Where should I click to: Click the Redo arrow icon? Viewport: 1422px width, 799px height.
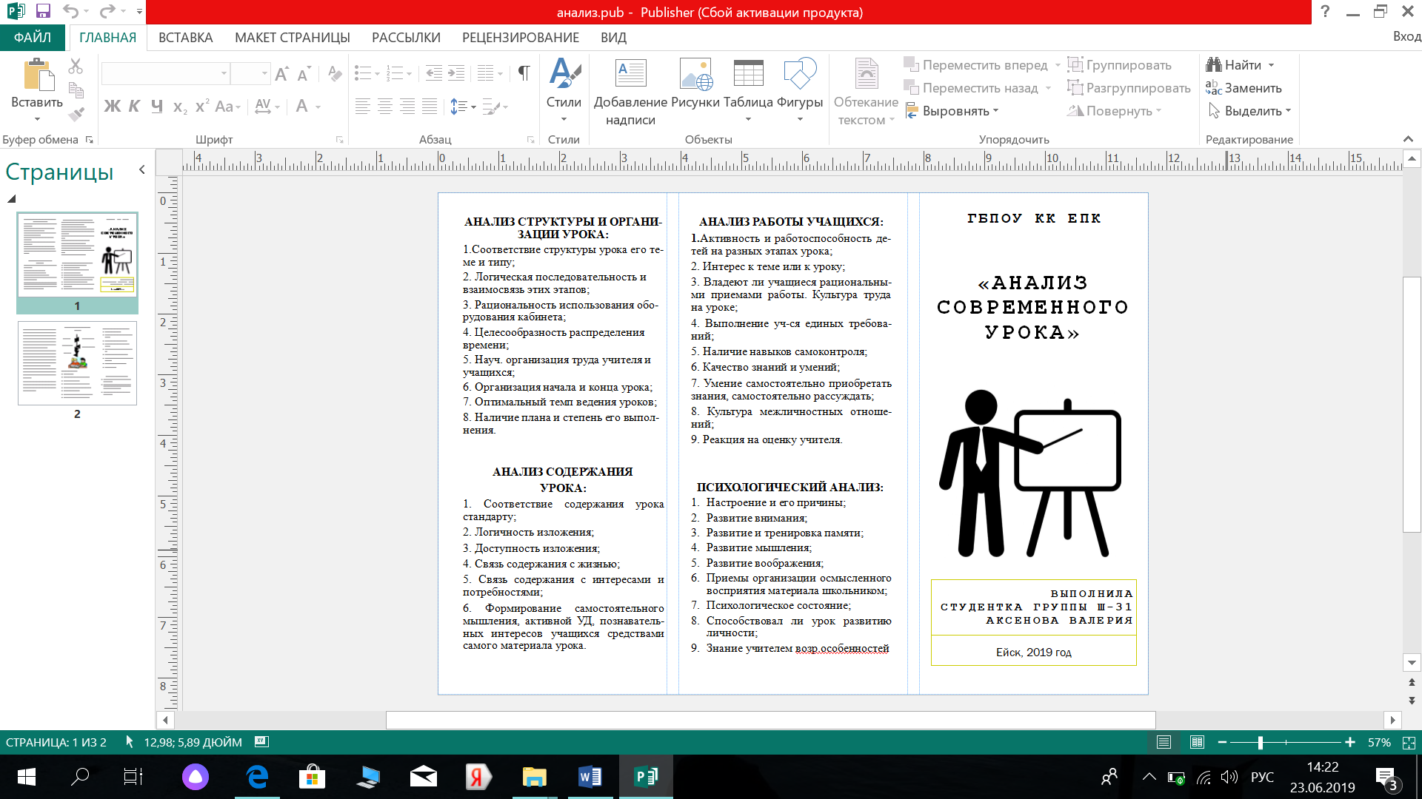click(107, 11)
